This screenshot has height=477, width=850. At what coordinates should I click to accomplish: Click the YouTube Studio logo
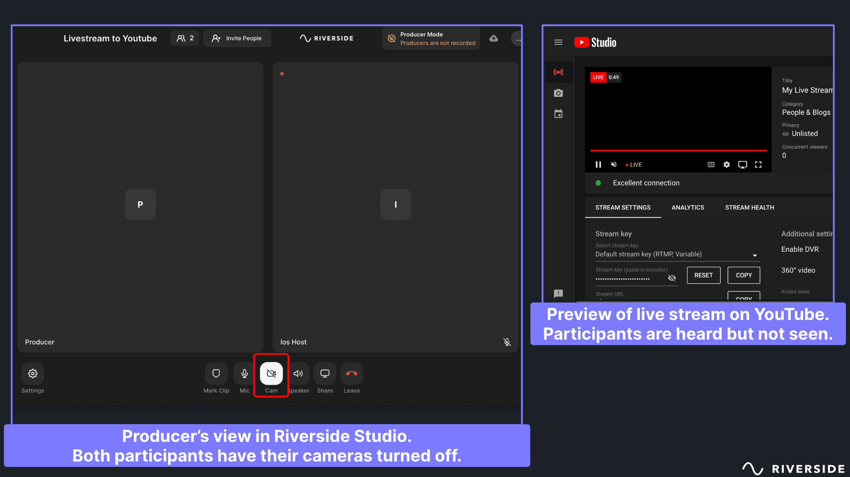pyautogui.click(x=595, y=42)
